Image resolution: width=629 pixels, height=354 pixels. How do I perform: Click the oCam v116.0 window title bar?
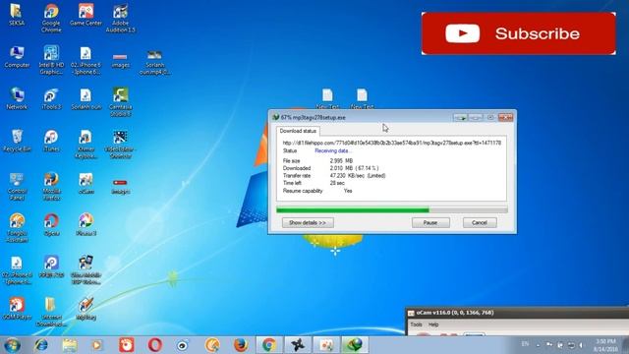tap(518, 313)
